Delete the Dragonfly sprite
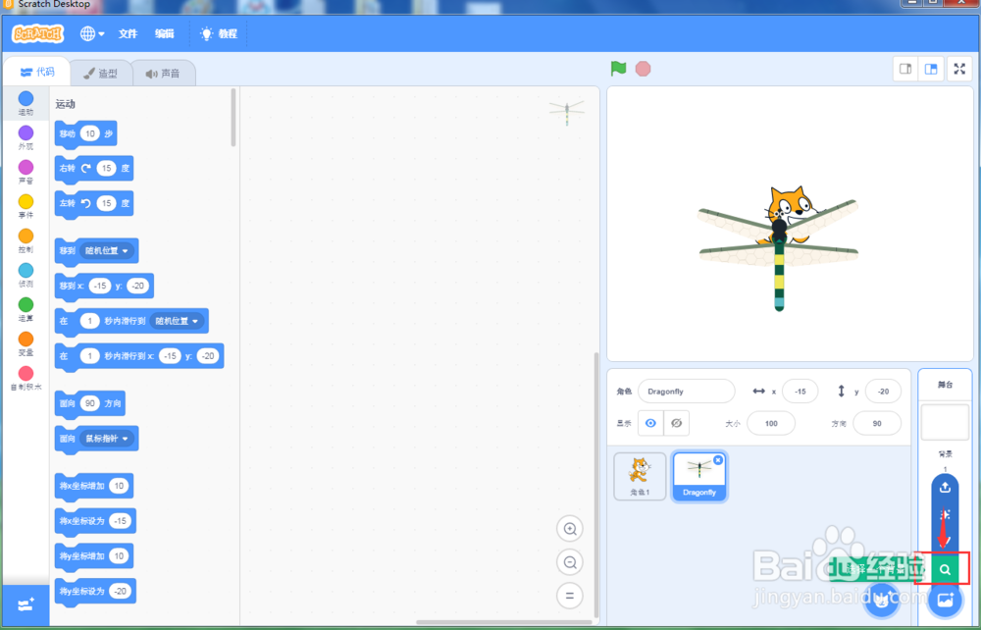 point(718,460)
